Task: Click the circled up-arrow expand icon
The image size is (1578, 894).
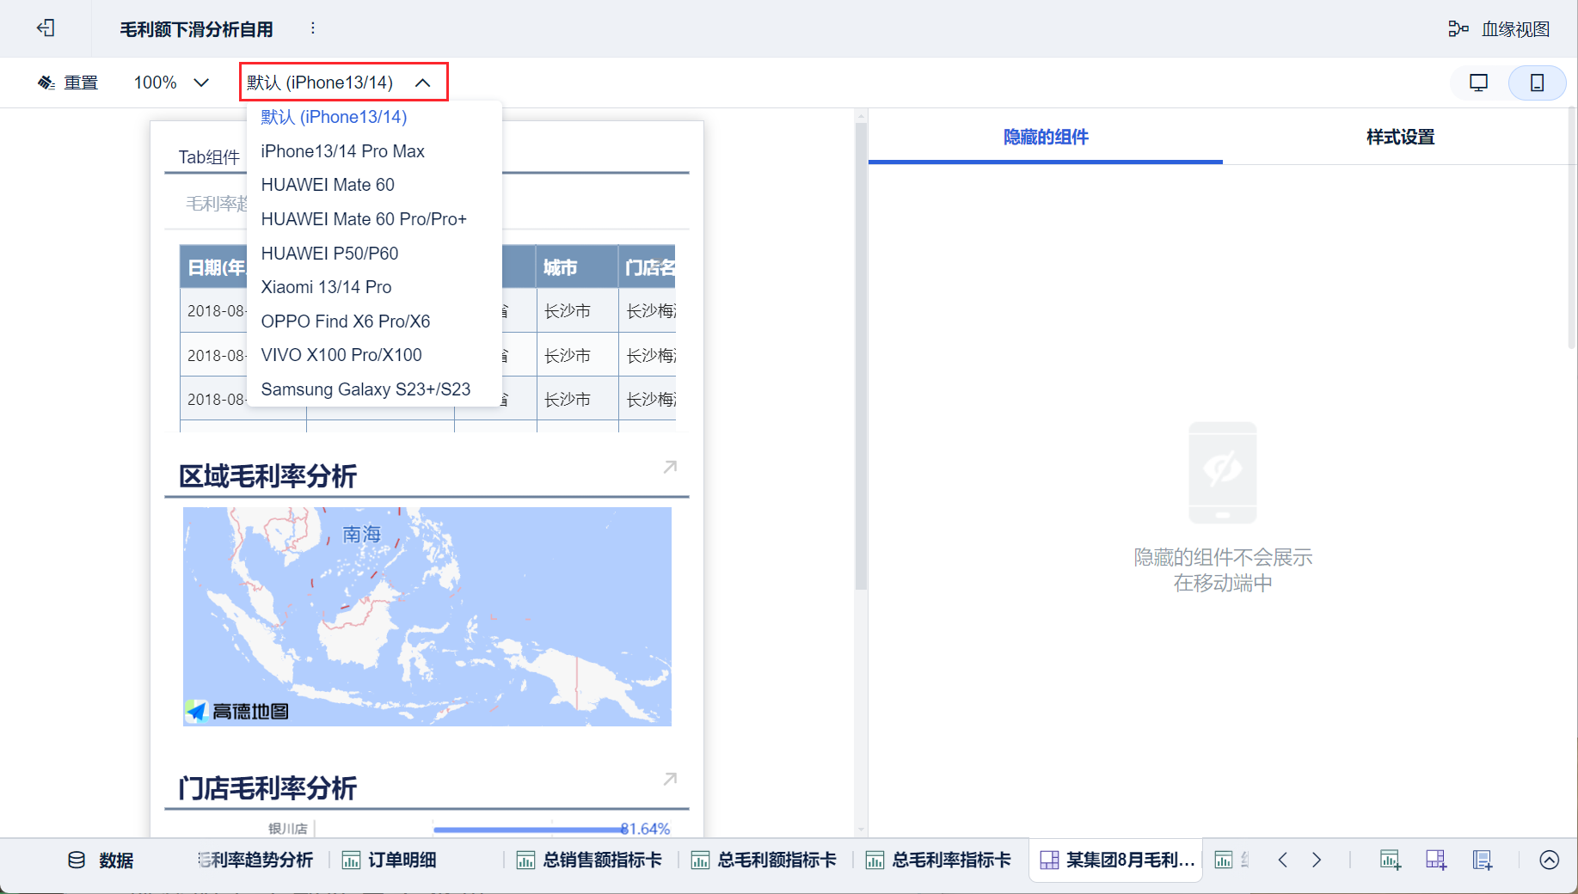Action: [x=1550, y=860]
